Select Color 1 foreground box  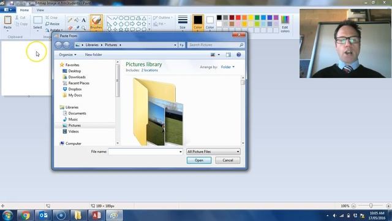coord(198,23)
